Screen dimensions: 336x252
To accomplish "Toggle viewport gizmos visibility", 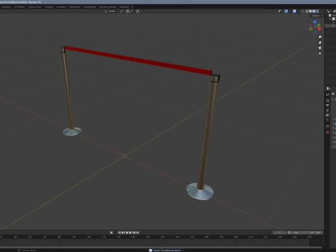I will click(x=286, y=11).
